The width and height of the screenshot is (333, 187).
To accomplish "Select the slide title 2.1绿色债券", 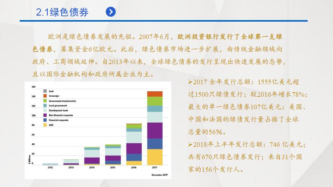I will click(62, 13).
